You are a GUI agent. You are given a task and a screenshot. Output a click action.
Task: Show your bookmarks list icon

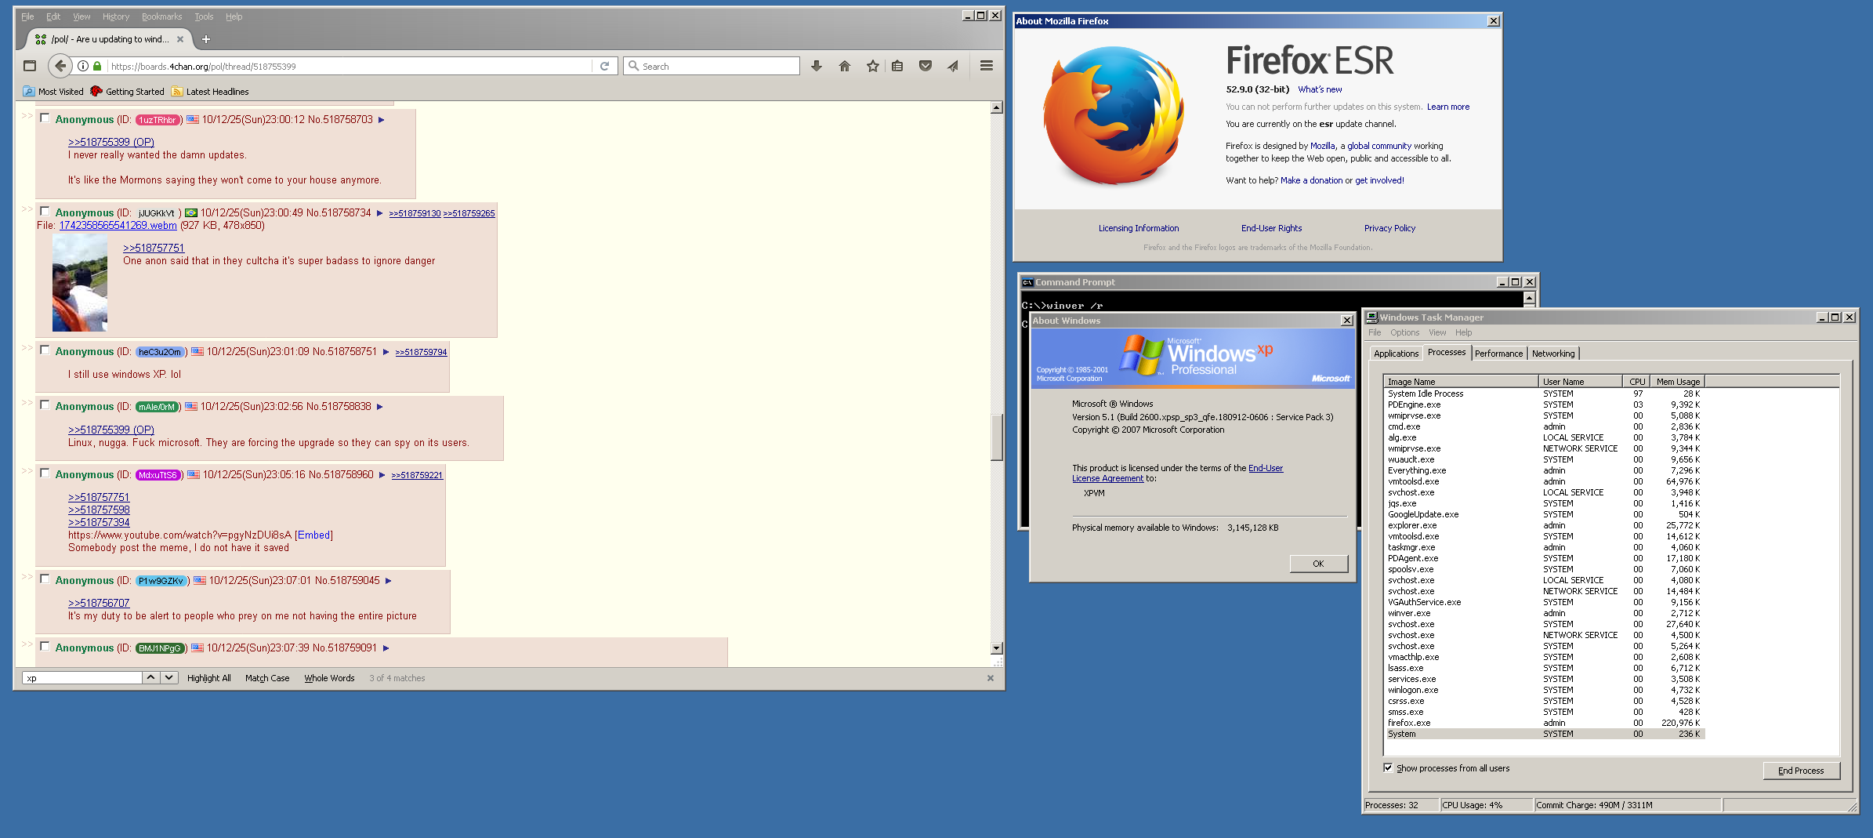897,67
